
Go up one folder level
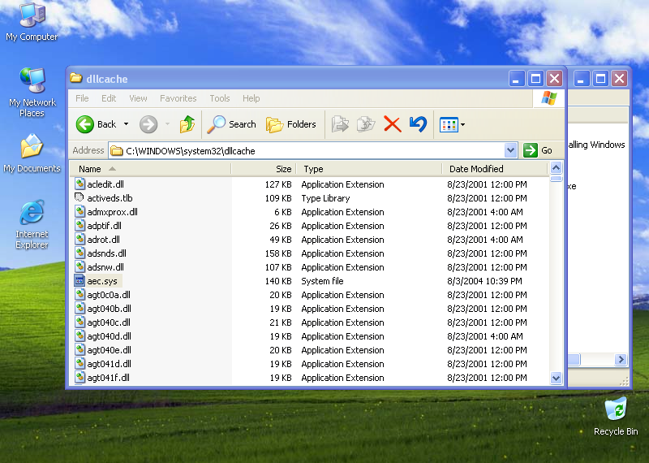(187, 124)
